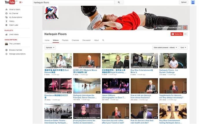
Task: Click the search magnifier button
Action: click(x=119, y=2)
